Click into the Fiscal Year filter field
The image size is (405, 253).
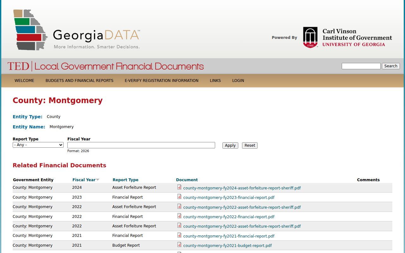click(141, 145)
